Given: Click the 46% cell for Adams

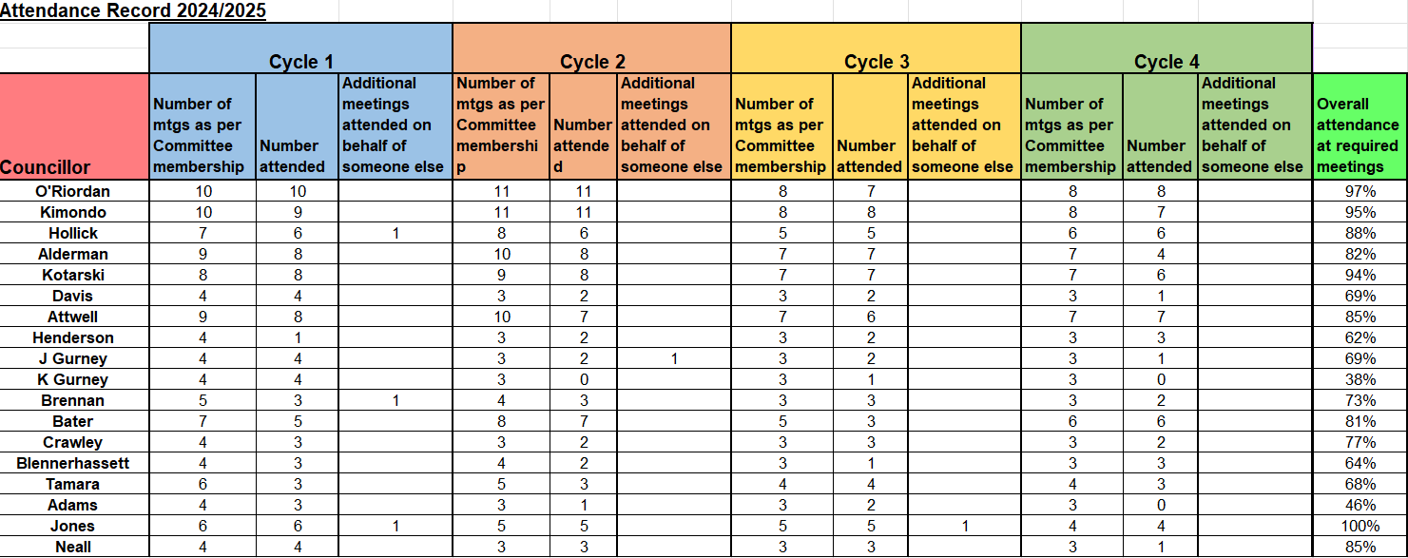Looking at the screenshot, I should point(1360,505).
